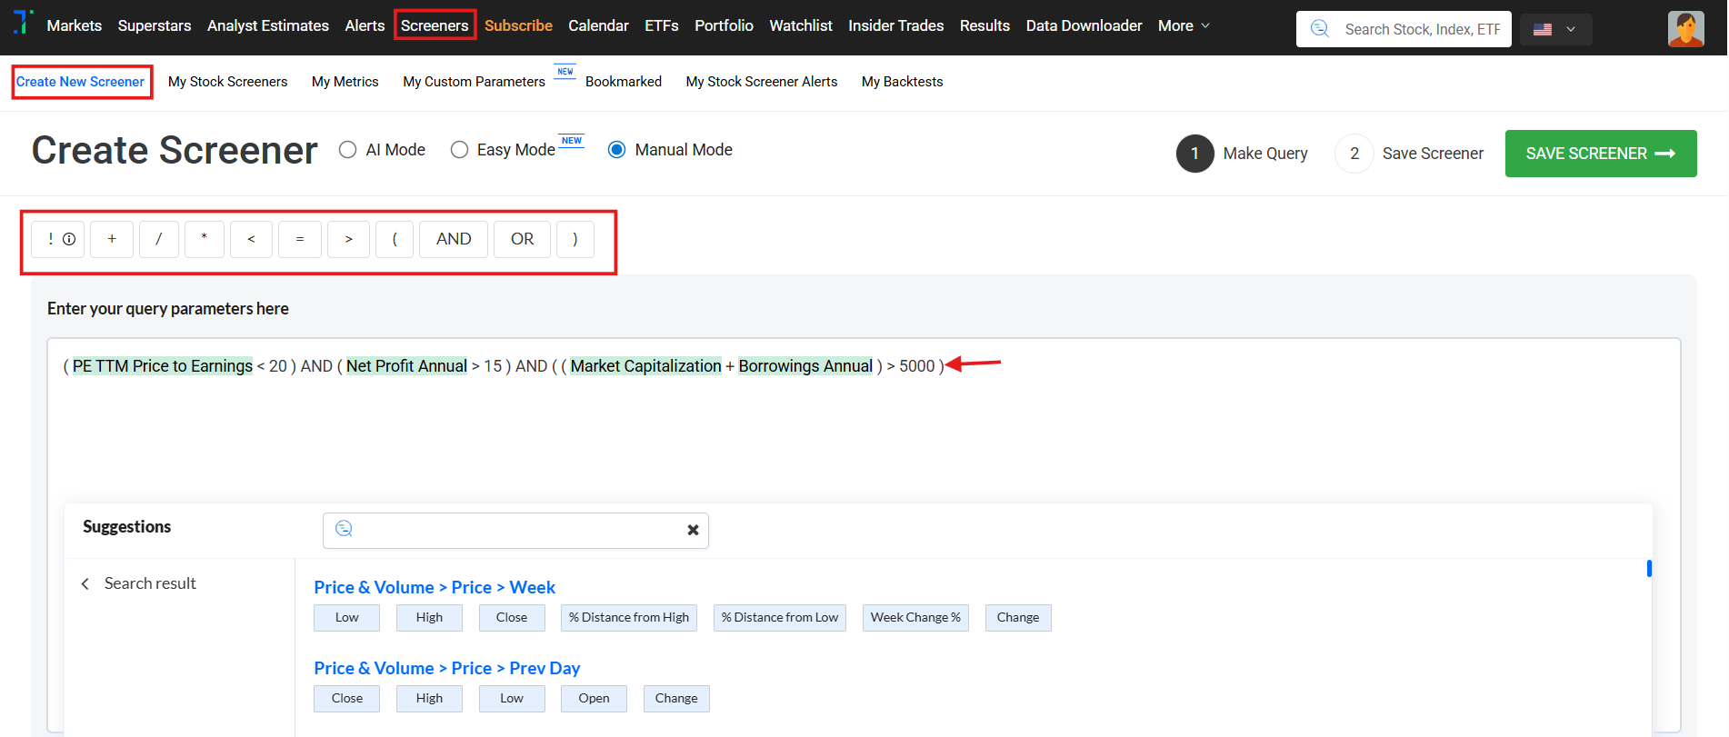Add Week % Distance from High
The width and height of the screenshot is (1729, 737).
pyautogui.click(x=629, y=618)
